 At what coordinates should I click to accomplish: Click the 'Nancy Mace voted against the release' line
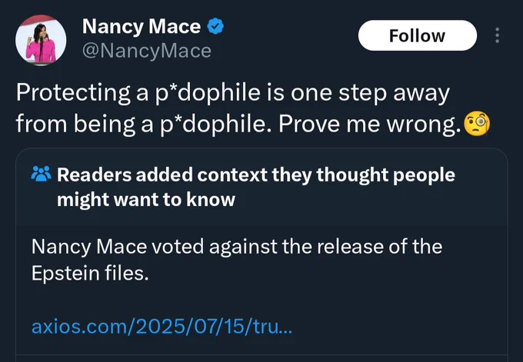[x=237, y=247]
